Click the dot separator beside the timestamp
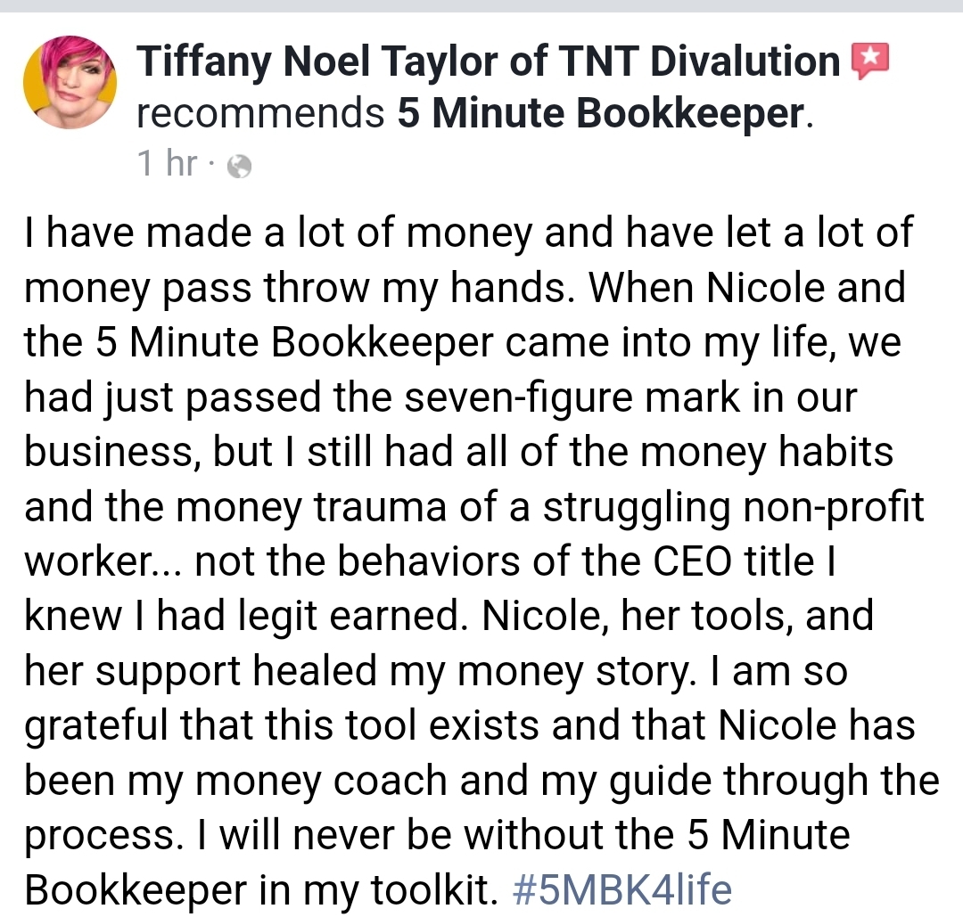The width and height of the screenshot is (963, 917). click(x=212, y=165)
